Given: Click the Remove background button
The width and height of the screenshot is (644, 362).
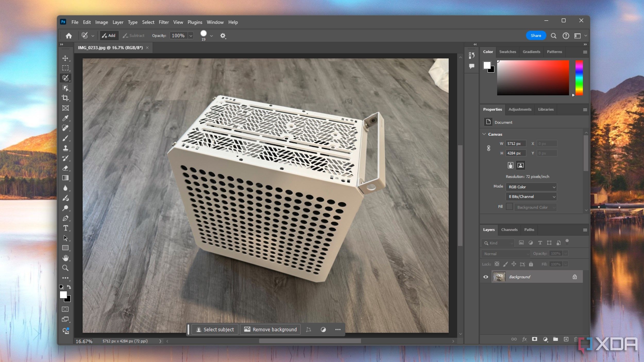Looking at the screenshot, I should (x=271, y=329).
